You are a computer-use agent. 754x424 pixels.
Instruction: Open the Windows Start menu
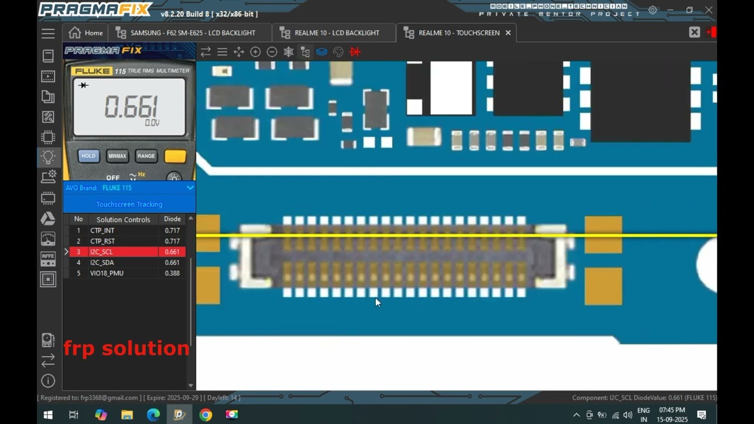pyautogui.click(x=48, y=415)
